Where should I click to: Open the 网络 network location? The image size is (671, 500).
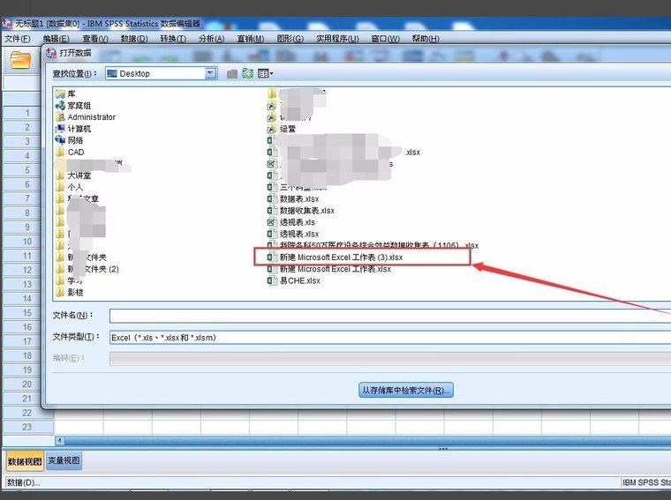[75, 140]
